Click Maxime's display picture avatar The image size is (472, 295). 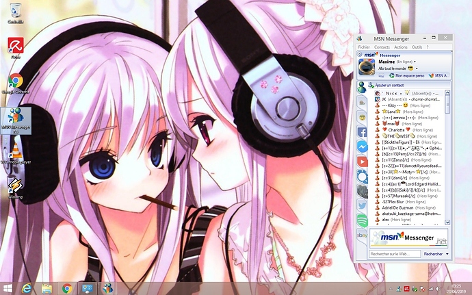click(367, 66)
